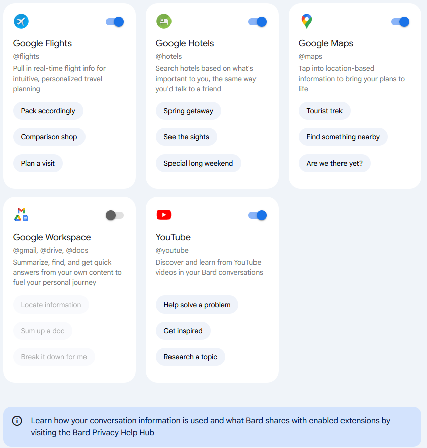The image size is (427, 448).
Task: Select the Are we there yet? chip
Action: click(x=334, y=163)
